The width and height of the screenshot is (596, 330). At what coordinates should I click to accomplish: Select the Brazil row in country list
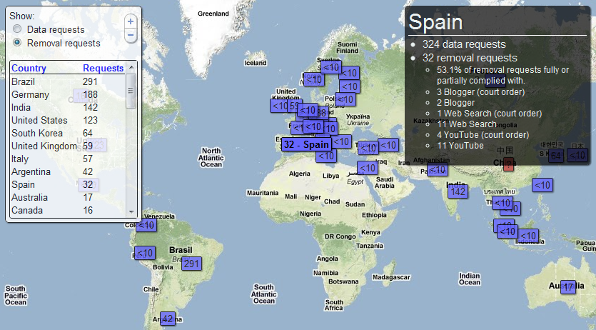click(x=68, y=81)
